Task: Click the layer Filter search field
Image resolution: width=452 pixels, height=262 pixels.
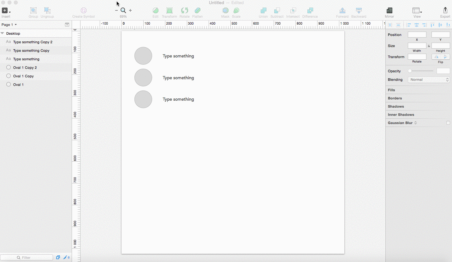Action: (x=27, y=258)
